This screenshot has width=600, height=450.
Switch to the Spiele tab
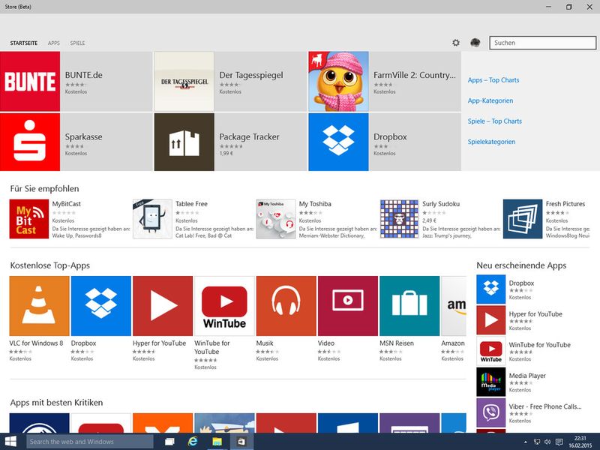coord(77,43)
